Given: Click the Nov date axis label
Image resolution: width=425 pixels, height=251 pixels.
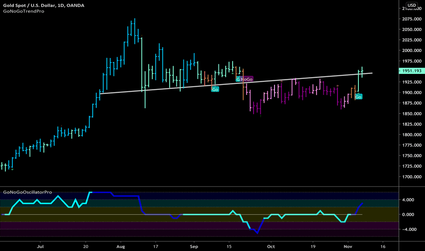Looking at the screenshot, I should coord(348,246).
